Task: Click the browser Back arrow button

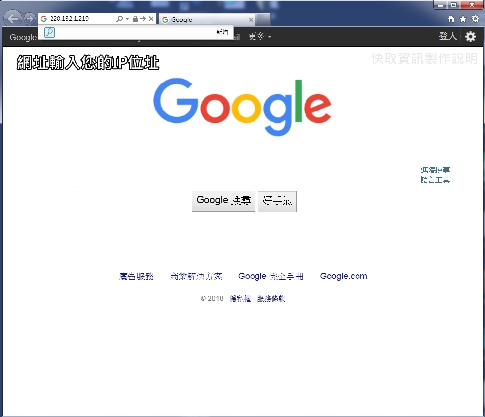Action: click(x=13, y=19)
